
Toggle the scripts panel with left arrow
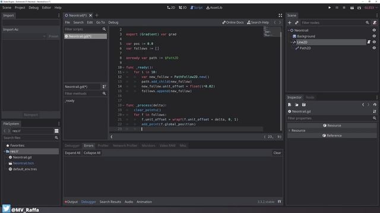tap(112, 137)
